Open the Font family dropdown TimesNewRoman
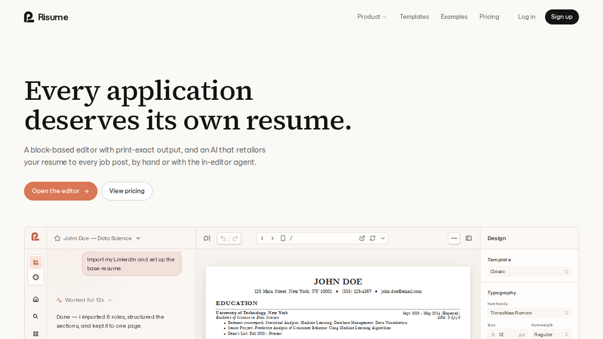Image resolution: width=603 pixels, height=339 pixels. click(529, 313)
